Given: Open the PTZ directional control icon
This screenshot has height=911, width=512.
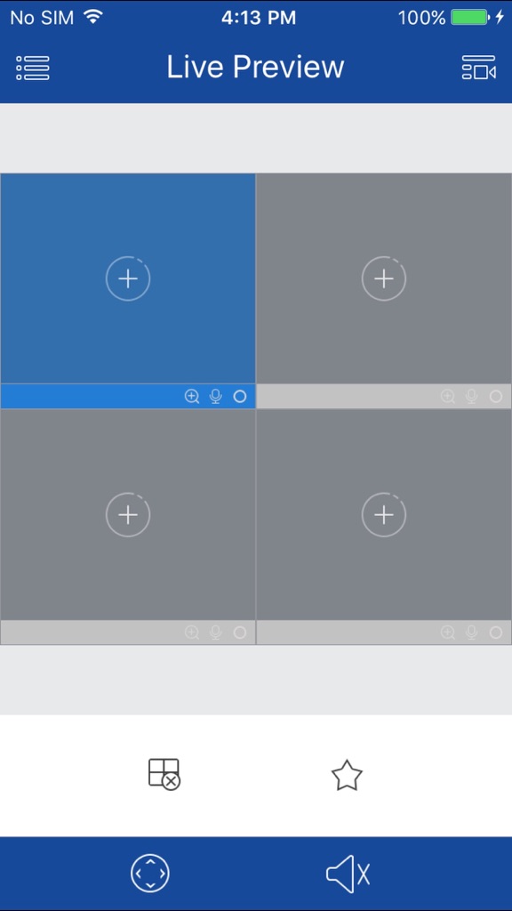Looking at the screenshot, I should 149,873.
